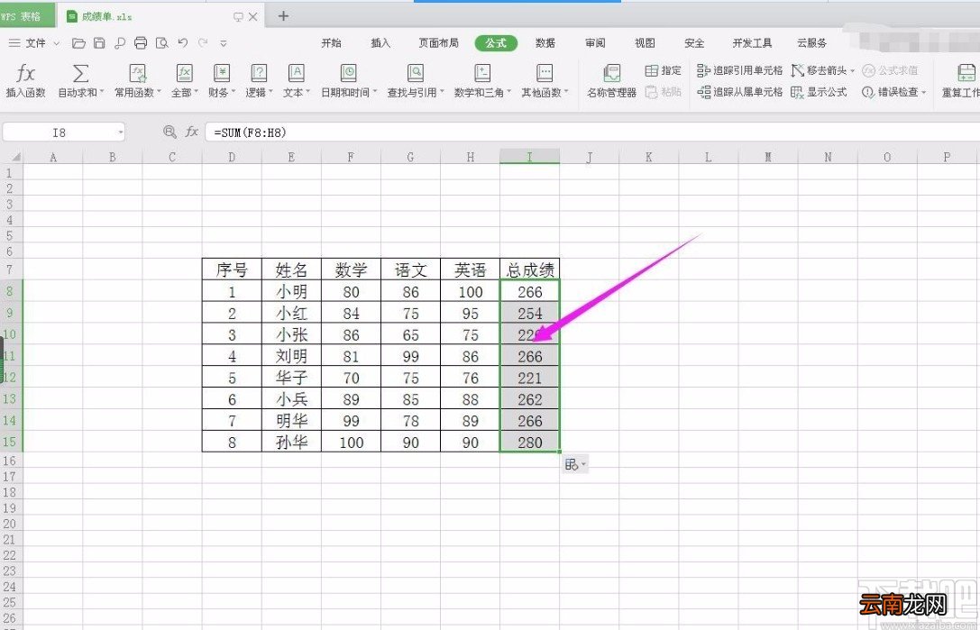The image size is (980, 630).
Task: Expand the arrow next to 文件 menu
Action: 56,43
